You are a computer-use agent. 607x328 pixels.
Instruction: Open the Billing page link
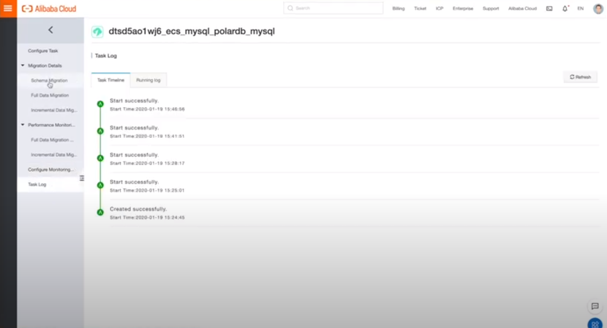tap(398, 8)
